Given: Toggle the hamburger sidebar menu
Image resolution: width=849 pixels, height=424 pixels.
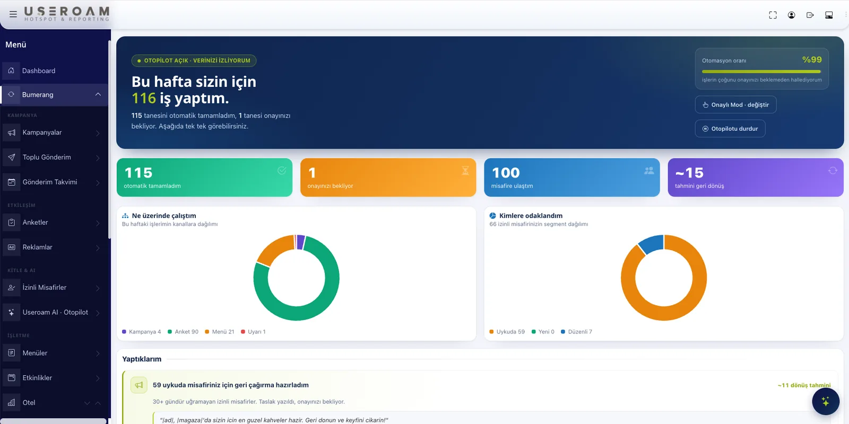Looking at the screenshot, I should [13, 14].
